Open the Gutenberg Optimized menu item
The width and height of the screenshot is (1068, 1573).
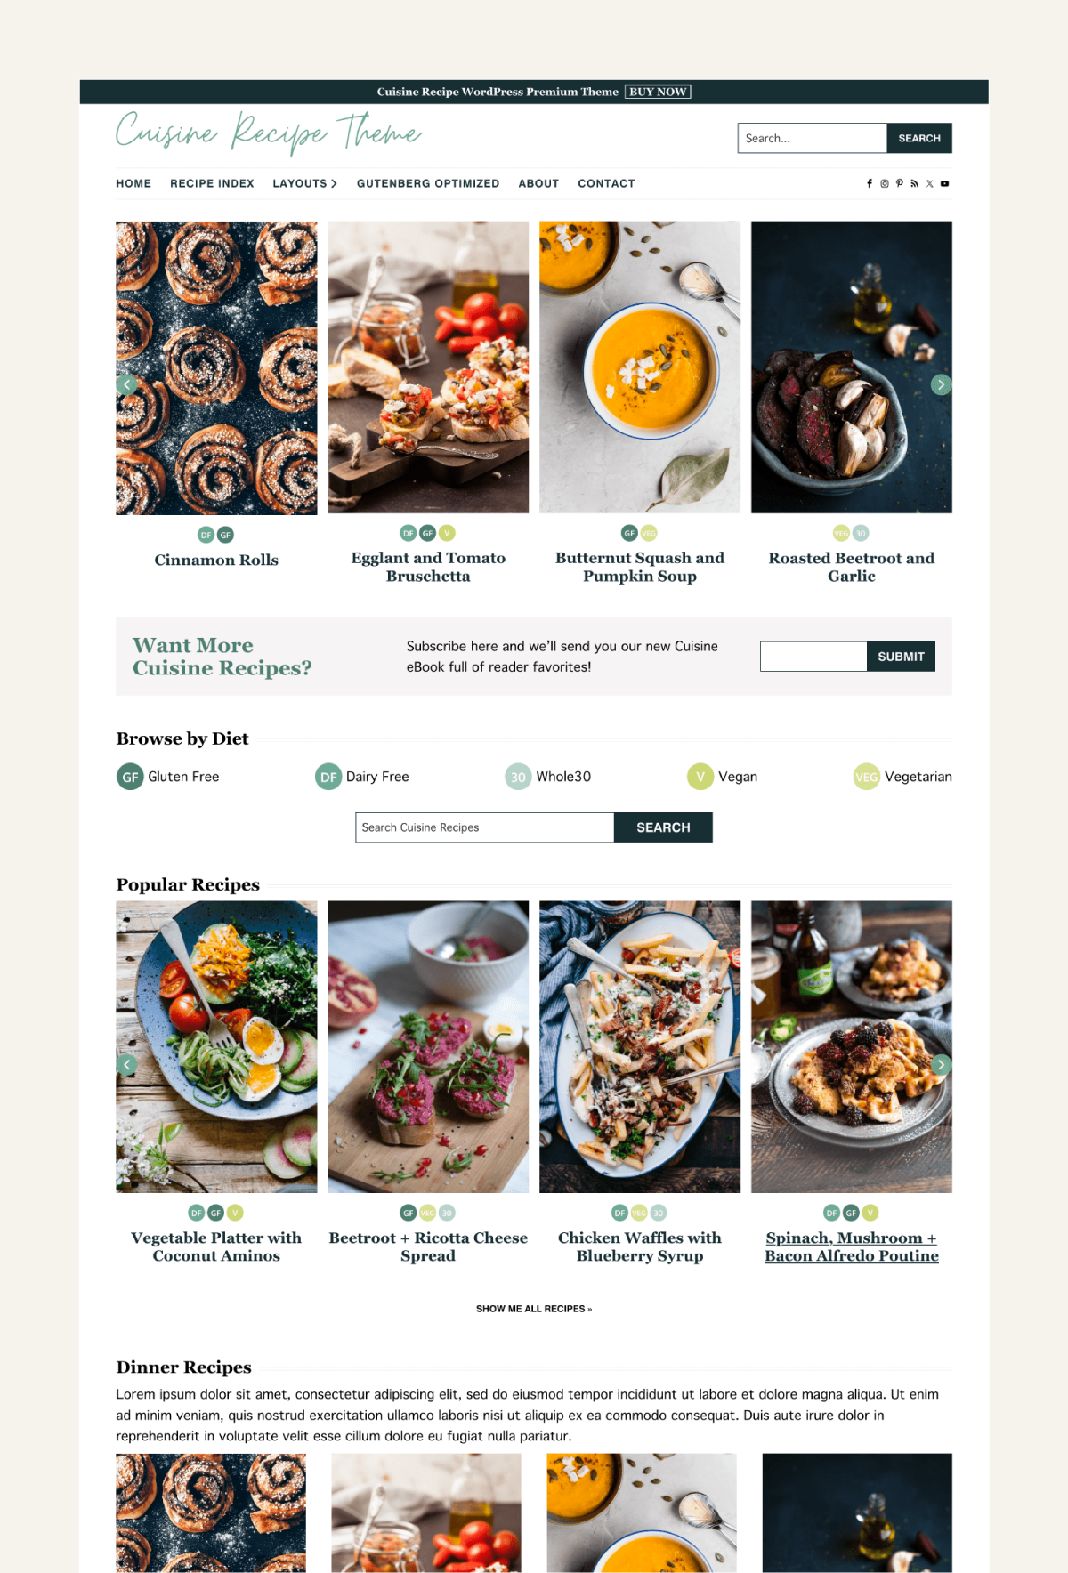pos(428,184)
